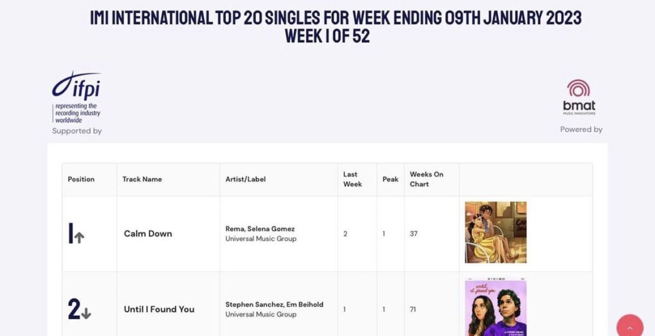Click artist Stephen Sanchez, Em Beihold
The height and width of the screenshot is (336, 655).
pyautogui.click(x=274, y=305)
